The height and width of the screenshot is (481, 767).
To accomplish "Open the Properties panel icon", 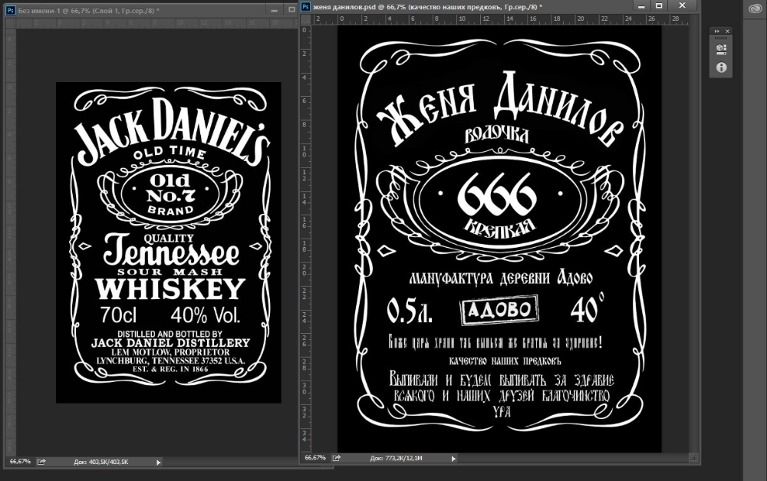I will 721,50.
